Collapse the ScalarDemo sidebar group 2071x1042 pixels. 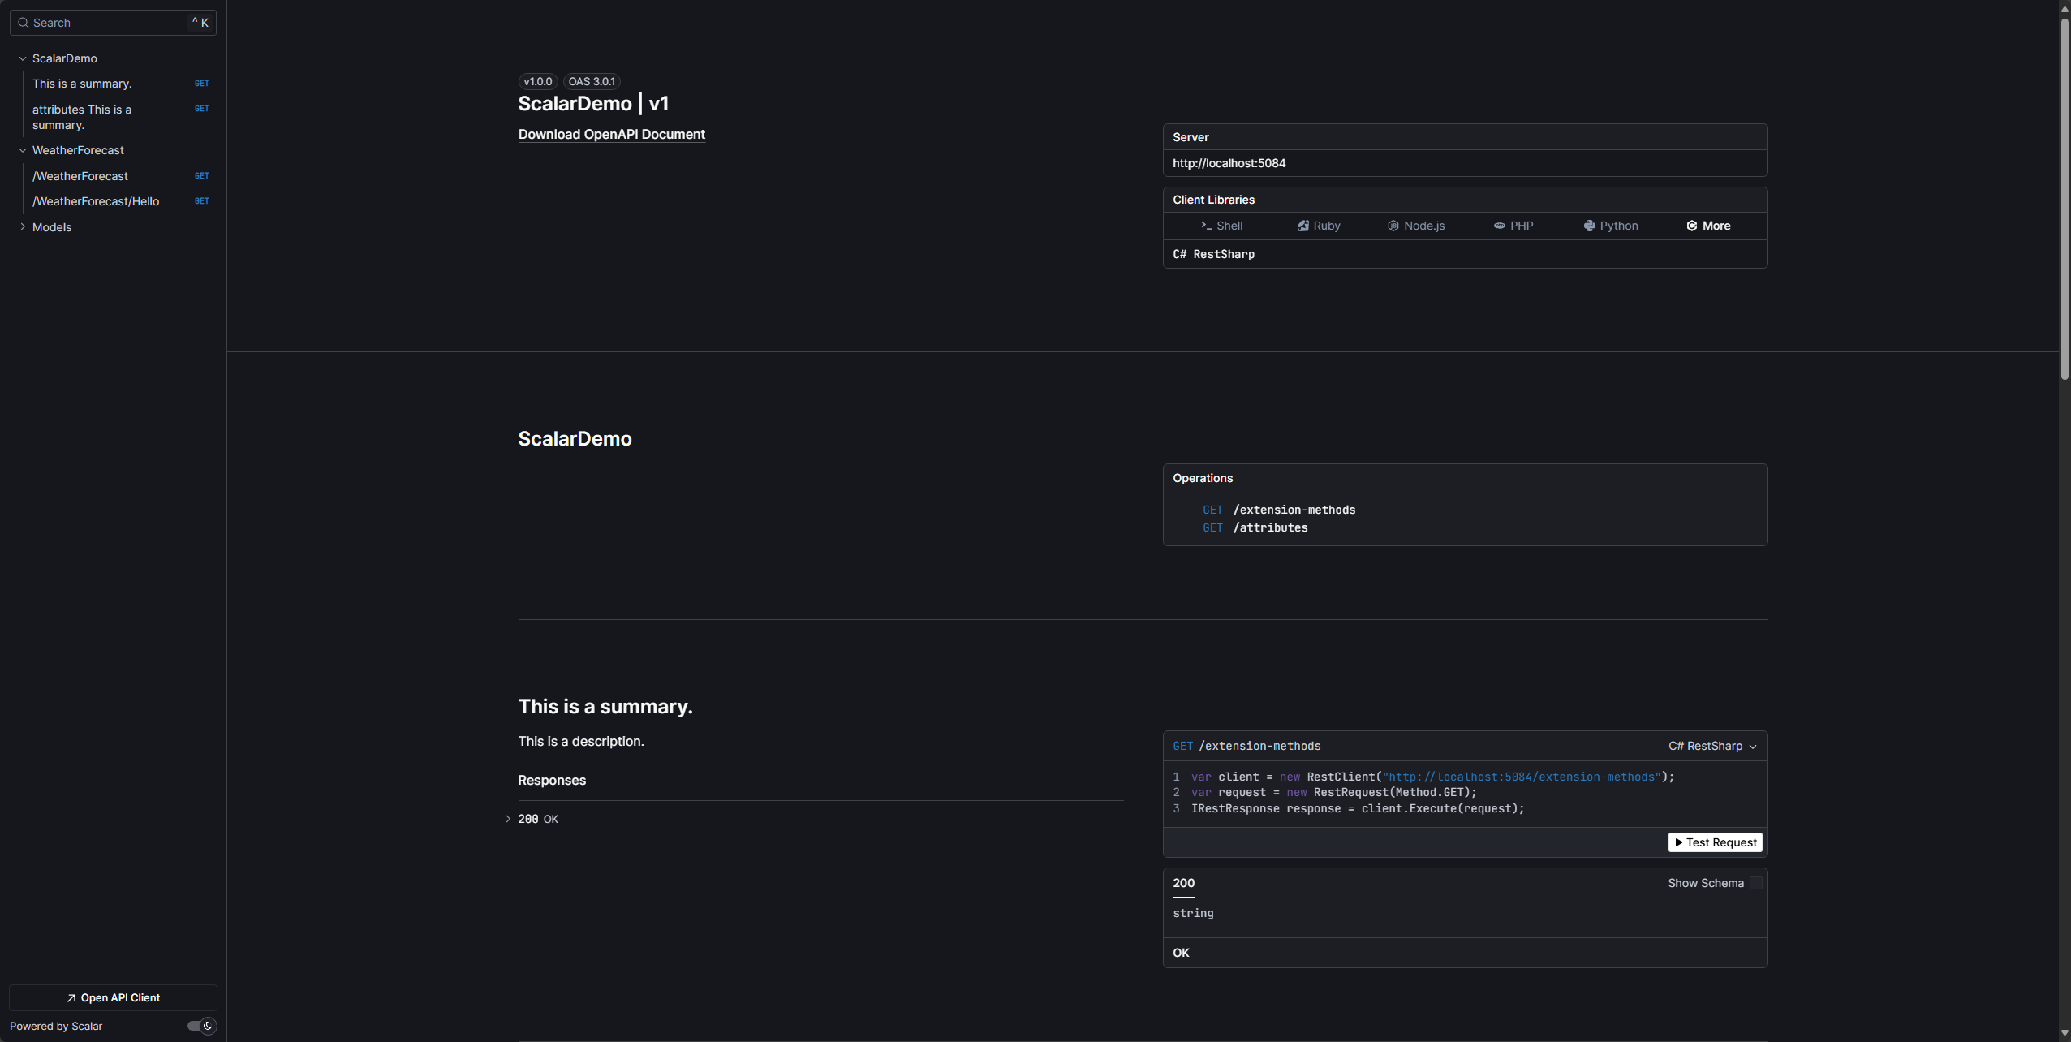pyautogui.click(x=23, y=58)
